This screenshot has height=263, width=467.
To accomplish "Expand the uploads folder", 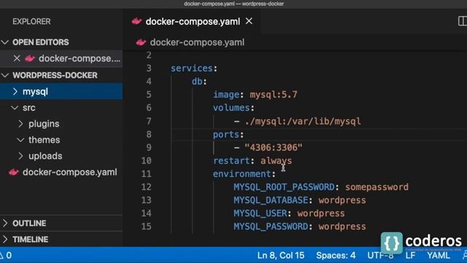I will [x=20, y=156].
